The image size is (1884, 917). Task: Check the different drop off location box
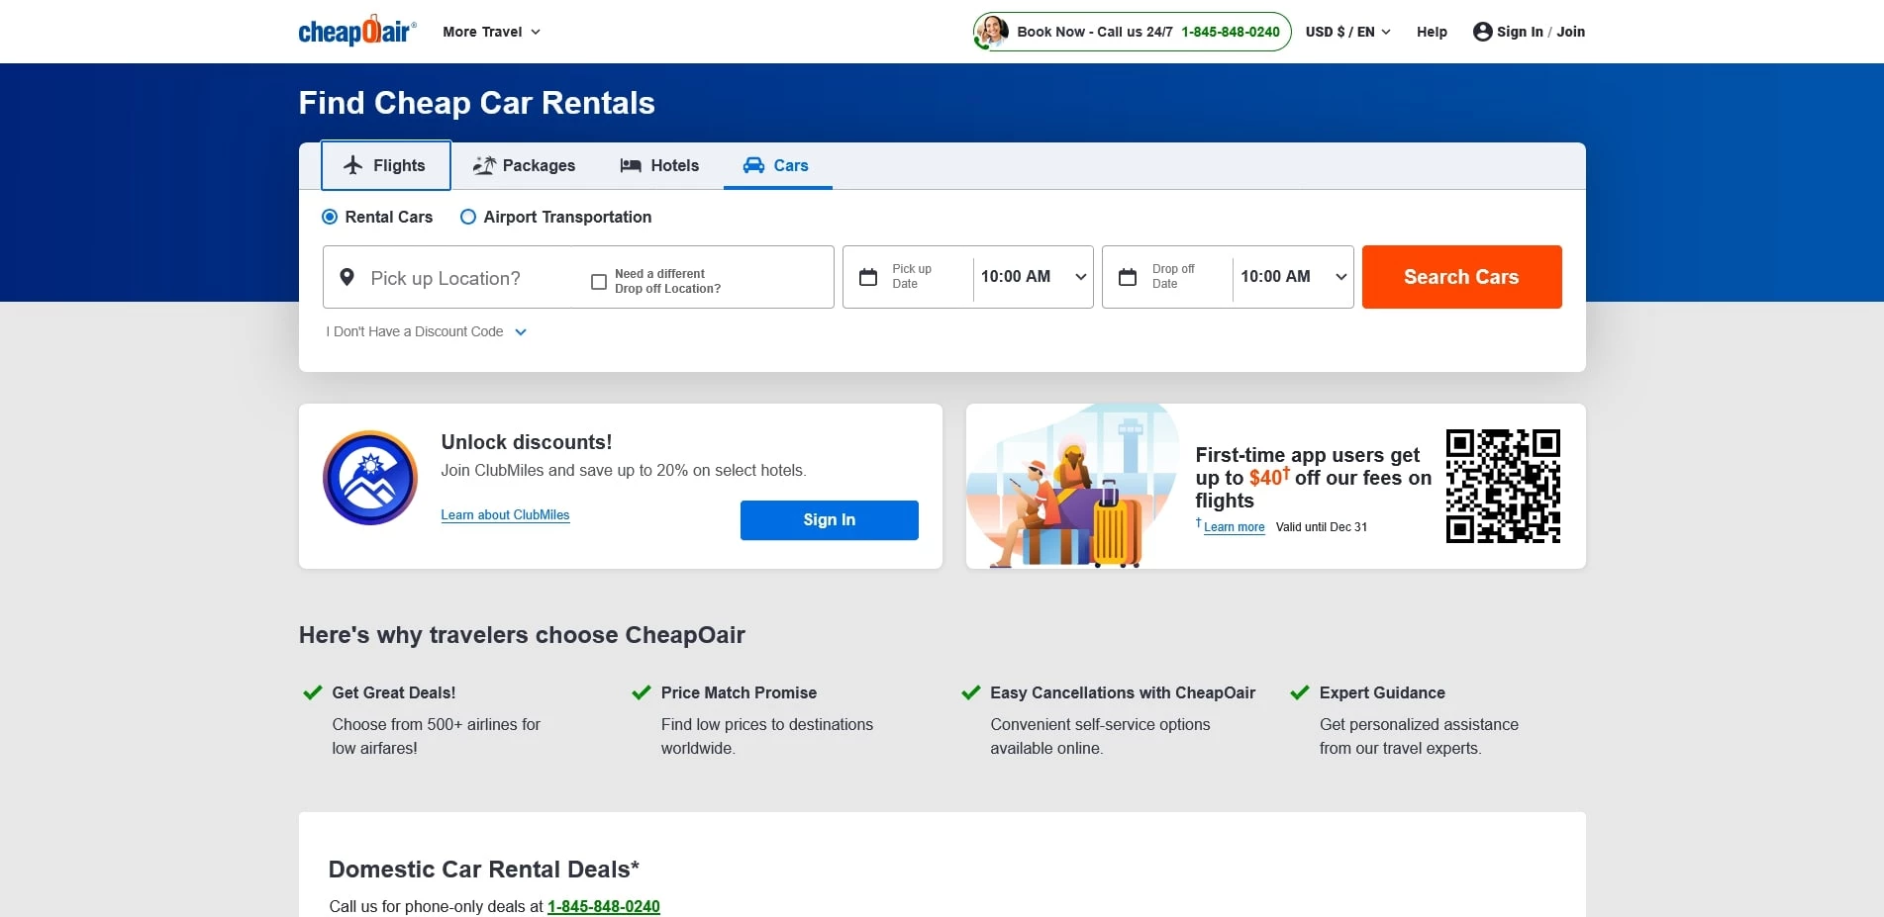[599, 282]
